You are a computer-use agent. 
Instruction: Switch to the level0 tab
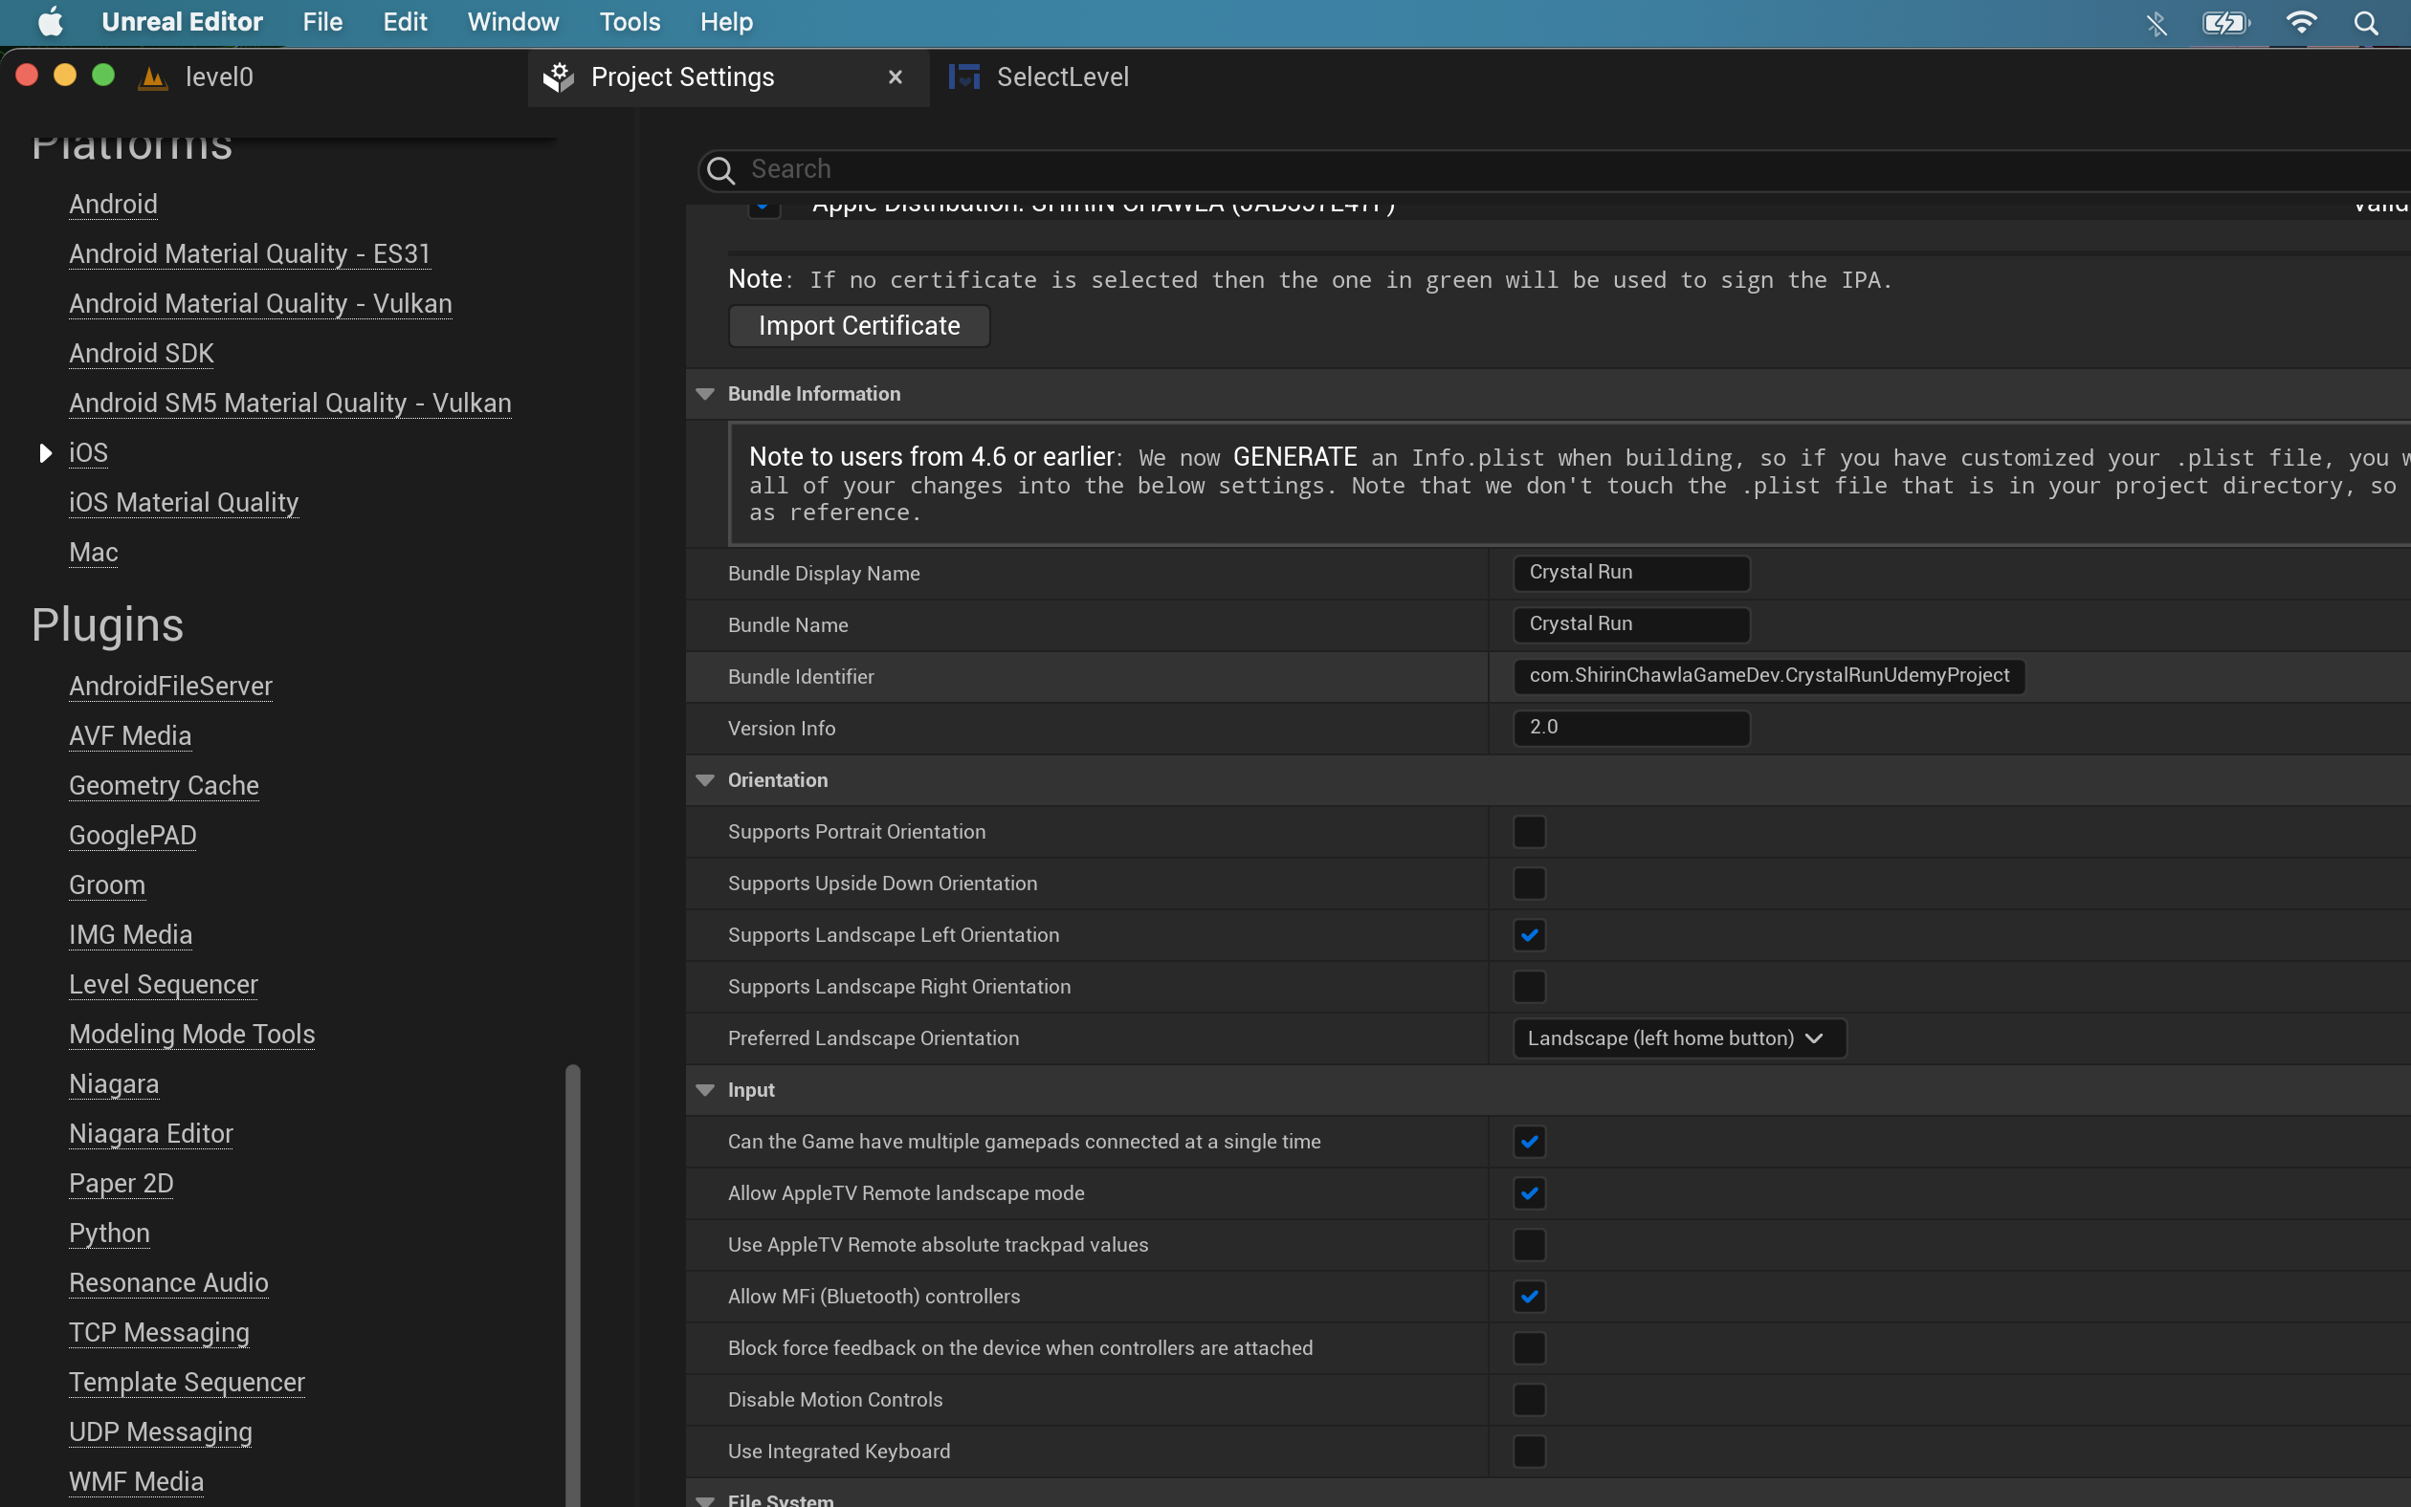pos(218,76)
